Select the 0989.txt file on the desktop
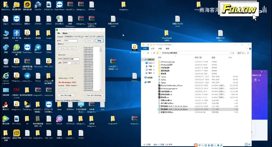This screenshot has height=147, width=272. [x=91, y=6]
